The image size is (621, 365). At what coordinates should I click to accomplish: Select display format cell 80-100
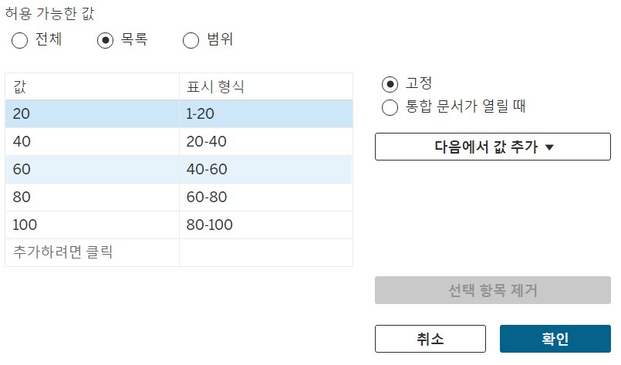tap(266, 225)
